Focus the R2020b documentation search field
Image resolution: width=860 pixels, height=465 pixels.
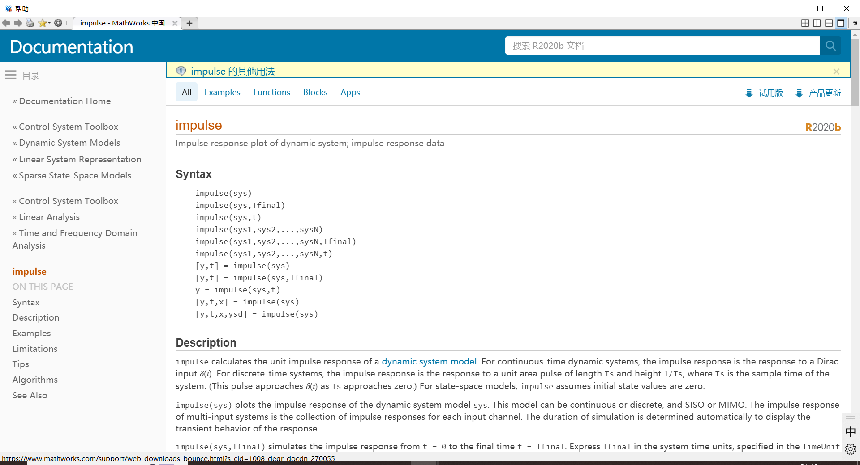[662, 46]
